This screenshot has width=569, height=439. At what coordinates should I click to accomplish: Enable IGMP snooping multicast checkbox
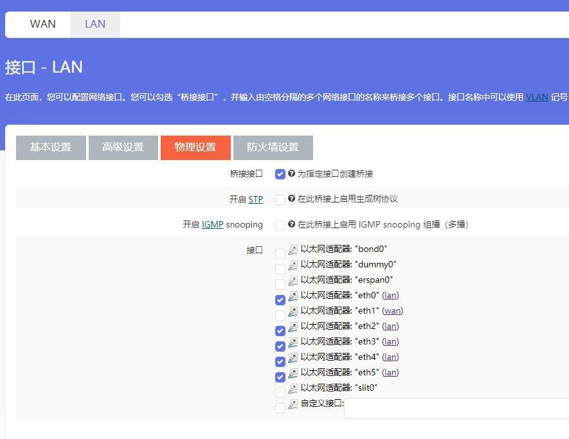(x=280, y=226)
